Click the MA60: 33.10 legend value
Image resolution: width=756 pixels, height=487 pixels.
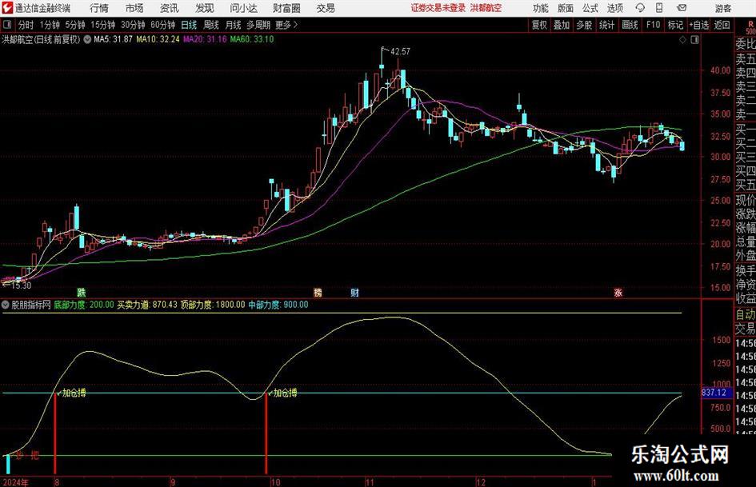point(252,39)
